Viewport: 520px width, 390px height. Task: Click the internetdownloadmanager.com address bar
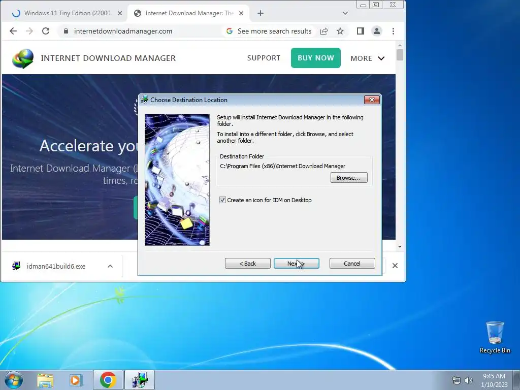123,31
